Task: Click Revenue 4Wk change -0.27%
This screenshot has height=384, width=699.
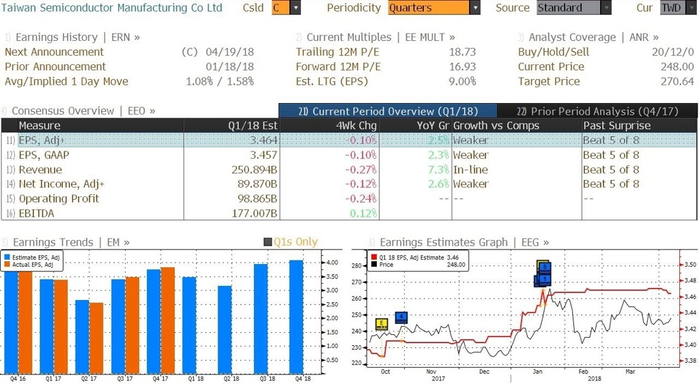Action: pyautogui.click(x=360, y=170)
